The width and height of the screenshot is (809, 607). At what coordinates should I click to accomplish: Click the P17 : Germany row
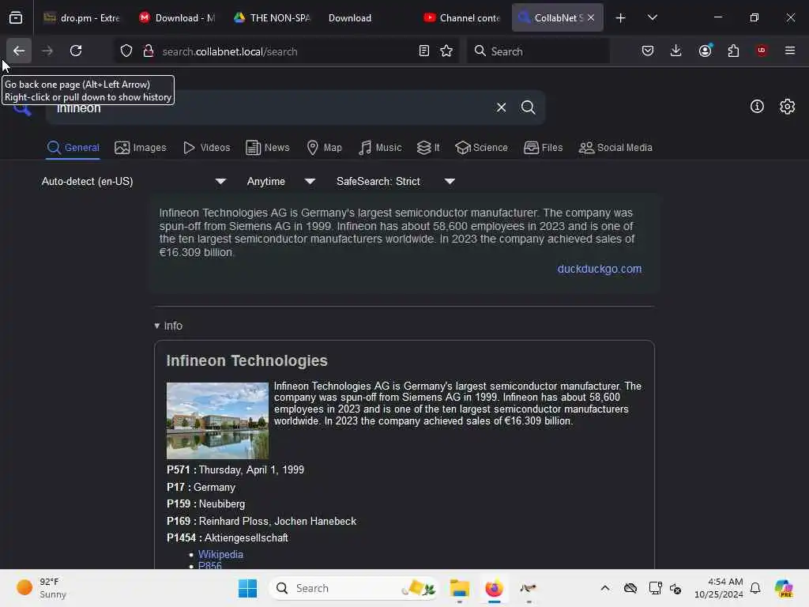(x=201, y=487)
